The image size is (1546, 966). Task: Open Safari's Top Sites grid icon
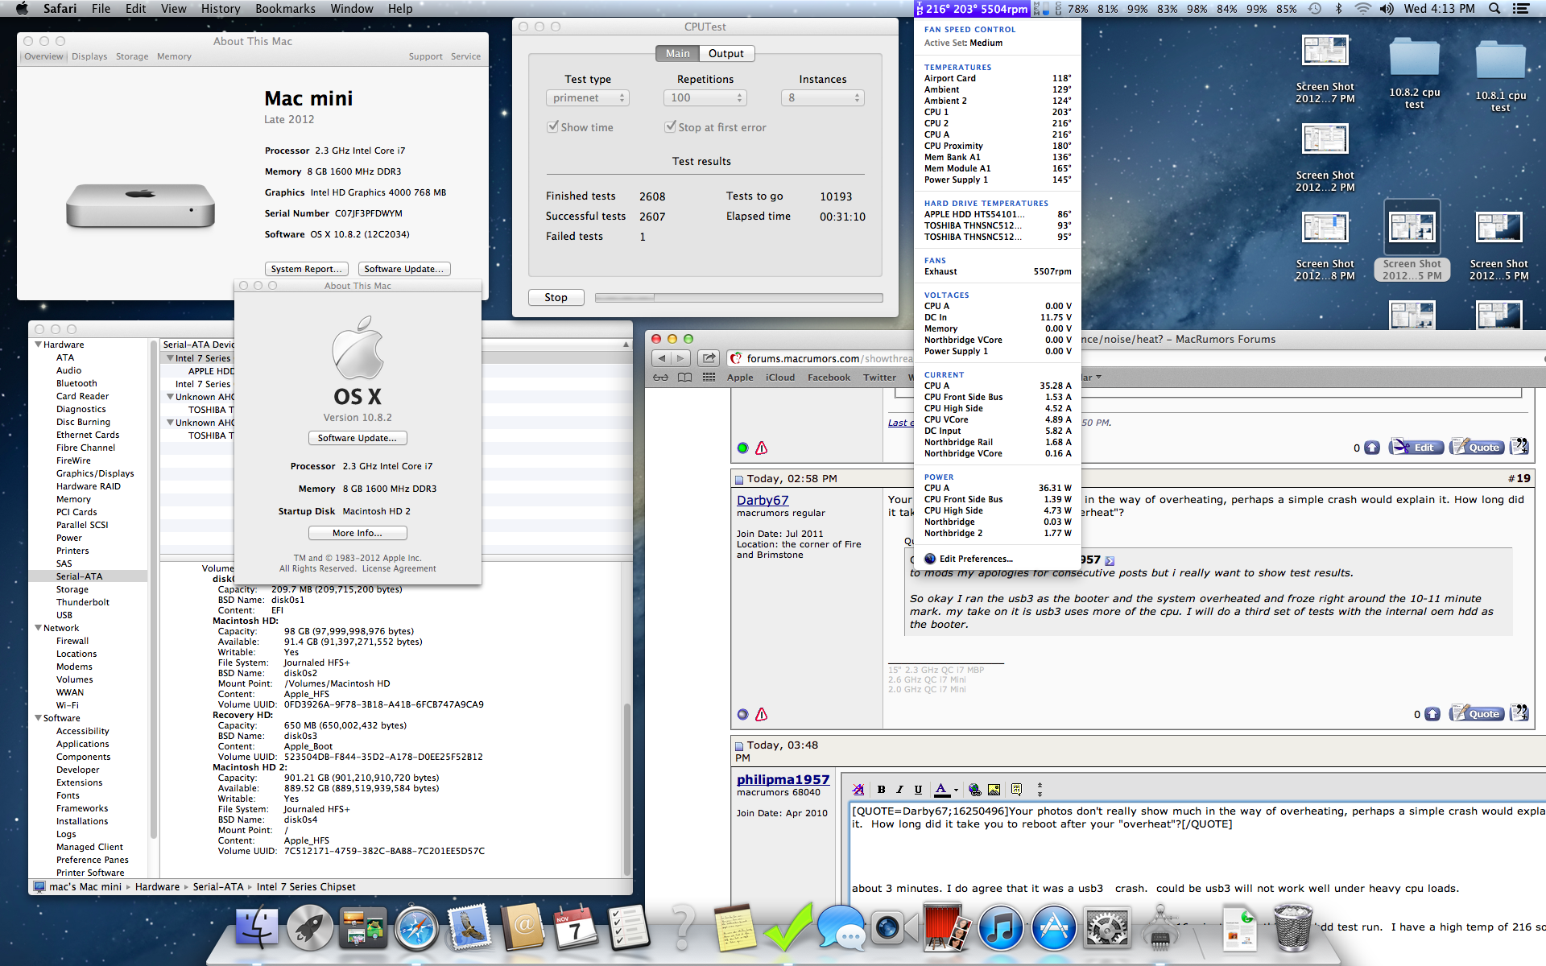point(709,378)
